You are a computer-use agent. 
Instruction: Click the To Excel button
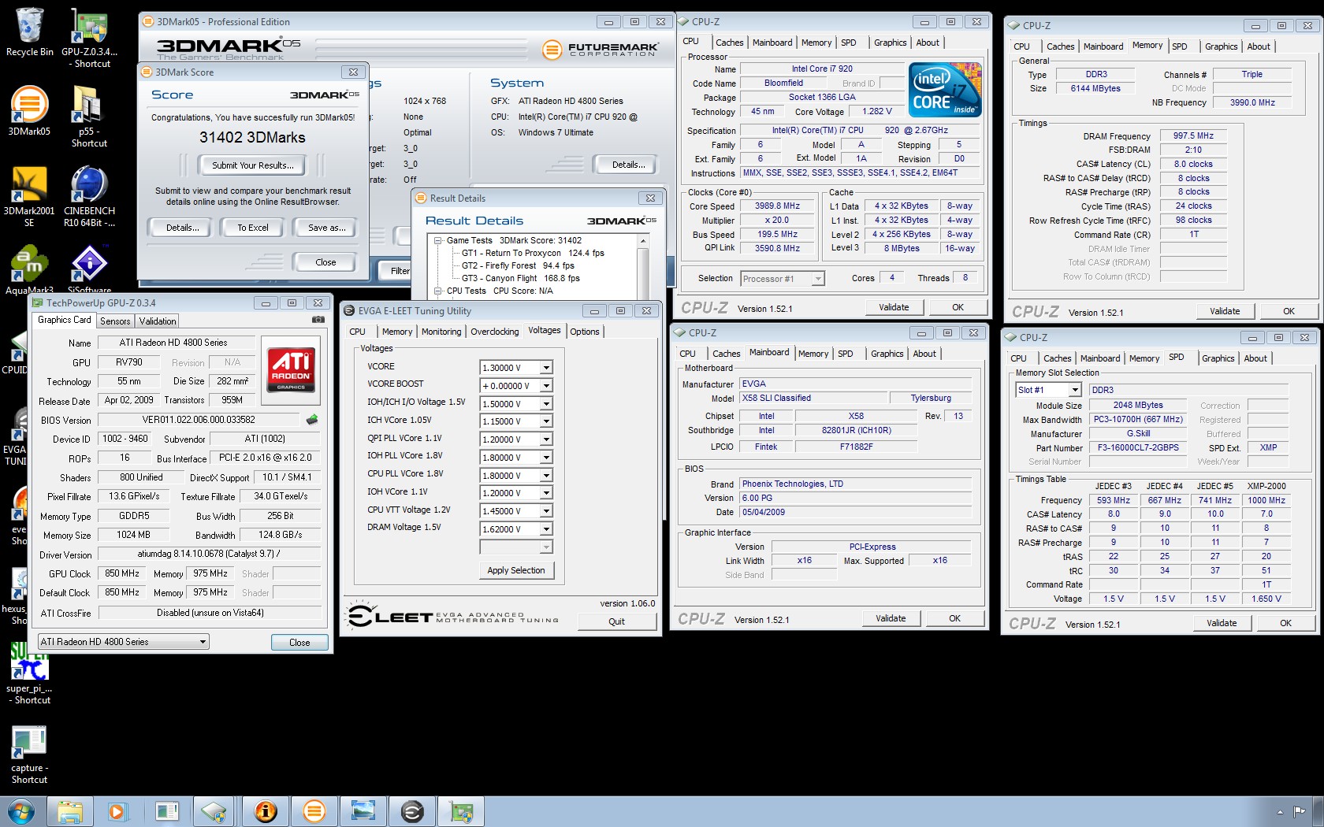click(x=253, y=228)
